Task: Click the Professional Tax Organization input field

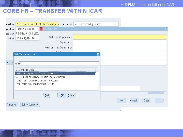Action: [x=120, y=47]
